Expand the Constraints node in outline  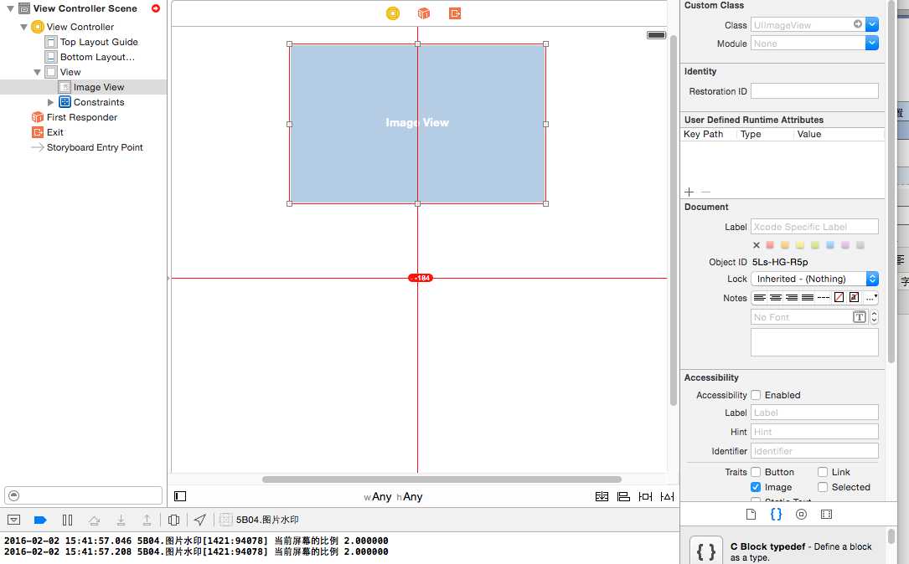50,102
